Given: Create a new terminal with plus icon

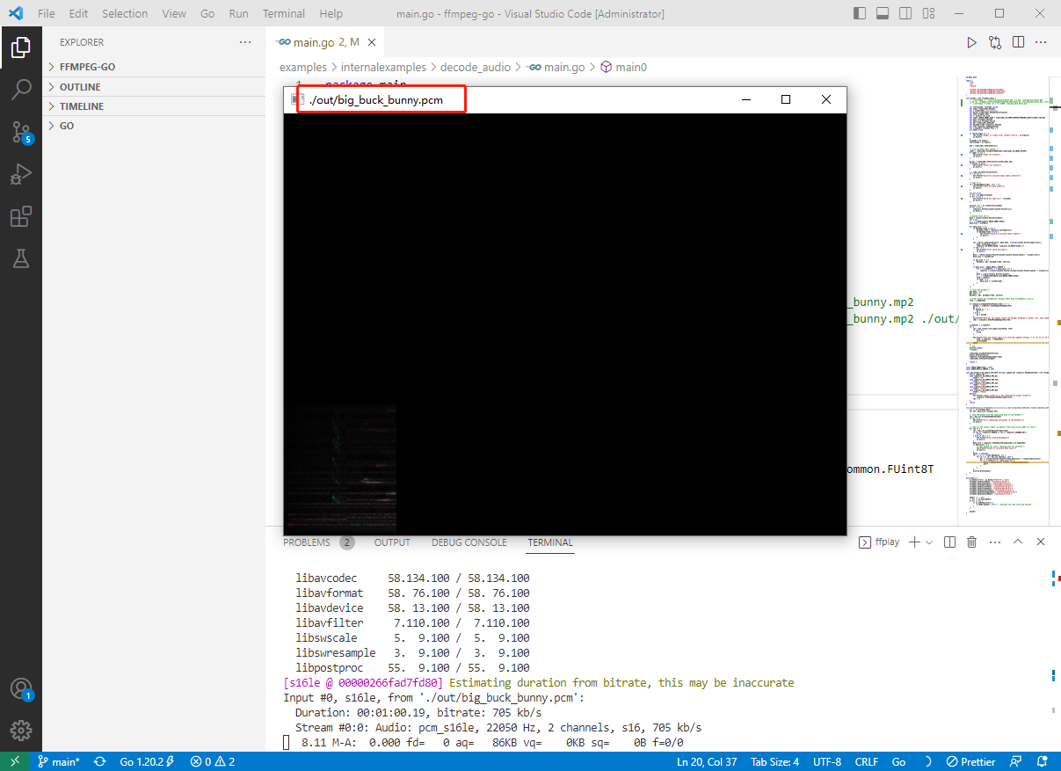Looking at the screenshot, I should point(914,542).
